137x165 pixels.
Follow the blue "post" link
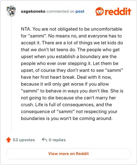80,11
